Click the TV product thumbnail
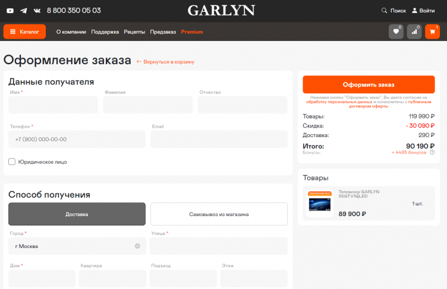 [x=320, y=204]
